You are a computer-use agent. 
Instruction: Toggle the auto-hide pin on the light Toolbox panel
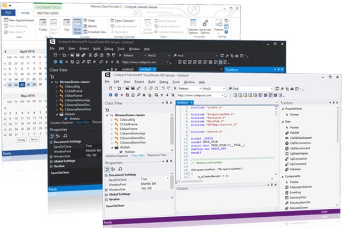tap(333, 103)
